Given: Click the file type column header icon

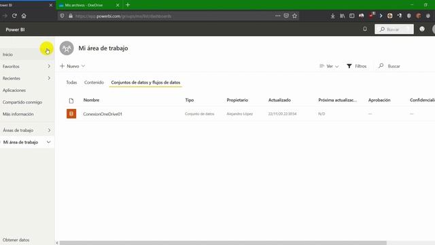Looking at the screenshot, I should 71,101.
